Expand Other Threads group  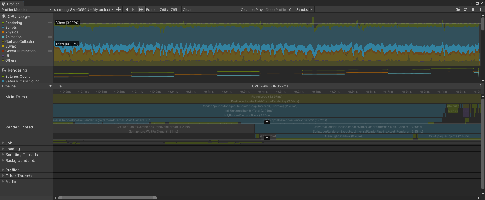pyautogui.click(x=3, y=176)
